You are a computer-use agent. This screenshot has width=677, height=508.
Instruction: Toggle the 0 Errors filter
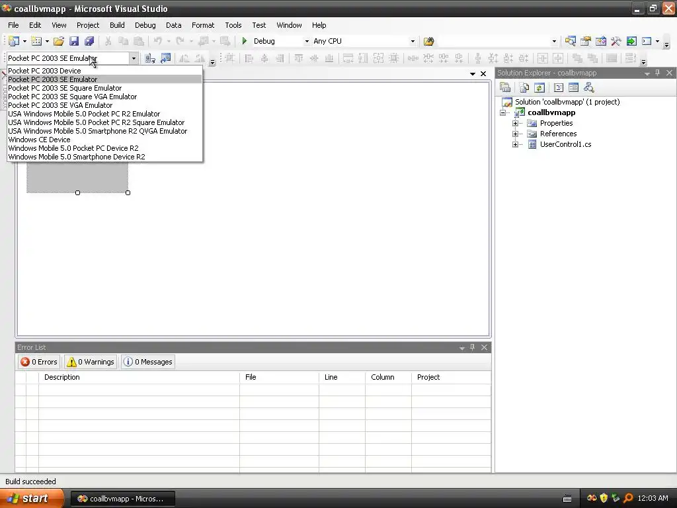click(x=39, y=362)
